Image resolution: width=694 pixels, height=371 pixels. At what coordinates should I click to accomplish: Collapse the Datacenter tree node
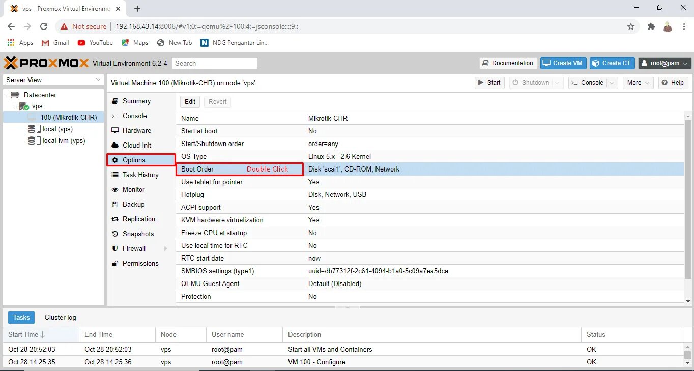7,95
